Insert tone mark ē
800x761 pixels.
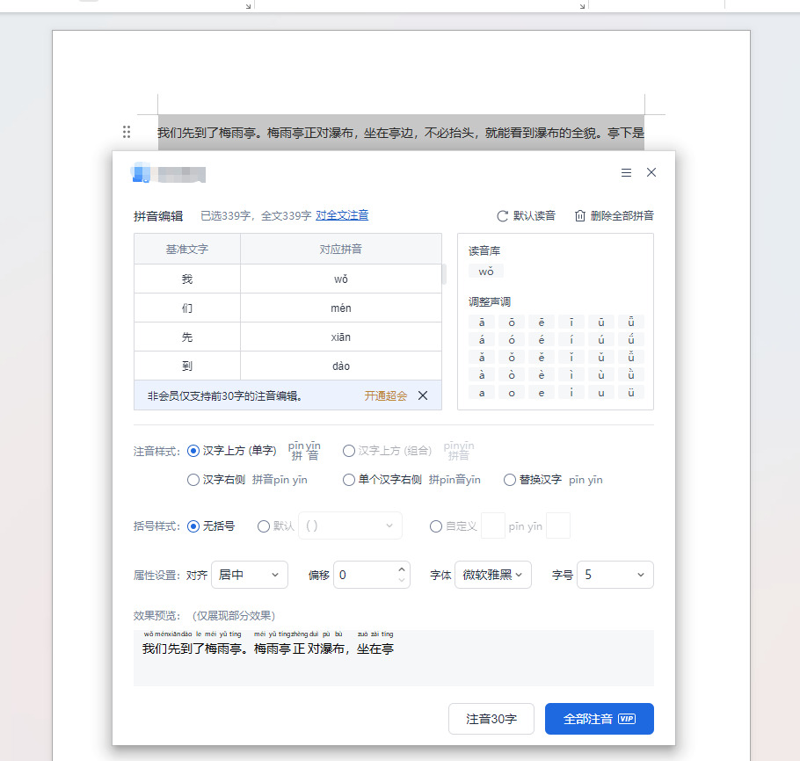542,322
